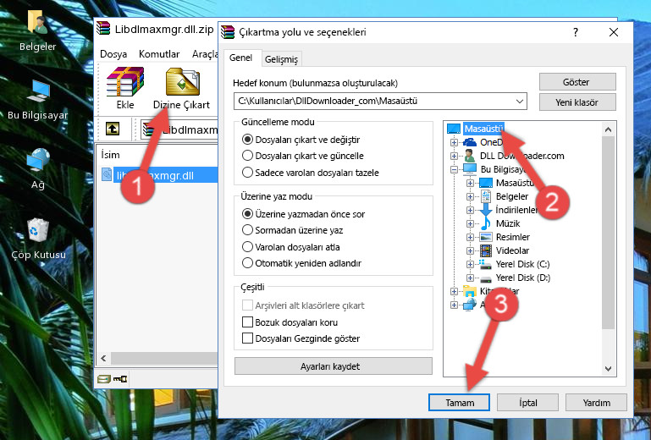Viewport: 651px width, 440px height.
Task: Select 'Otomatik yeniden adlandır' option
Action: coord(247,263)
